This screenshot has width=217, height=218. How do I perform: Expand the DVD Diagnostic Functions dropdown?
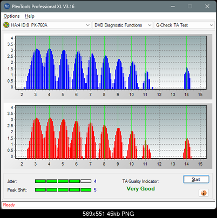123,25
